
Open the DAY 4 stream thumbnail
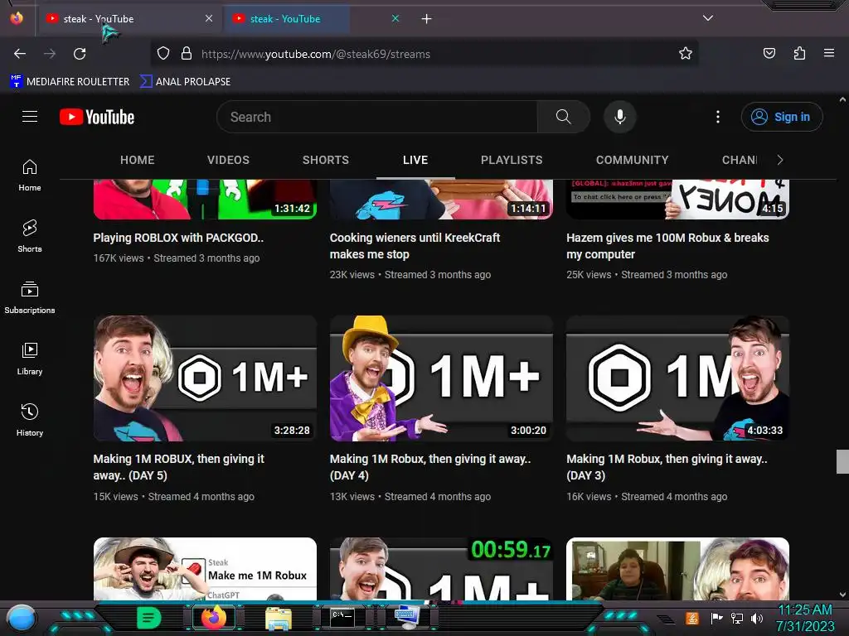[441, 378]
